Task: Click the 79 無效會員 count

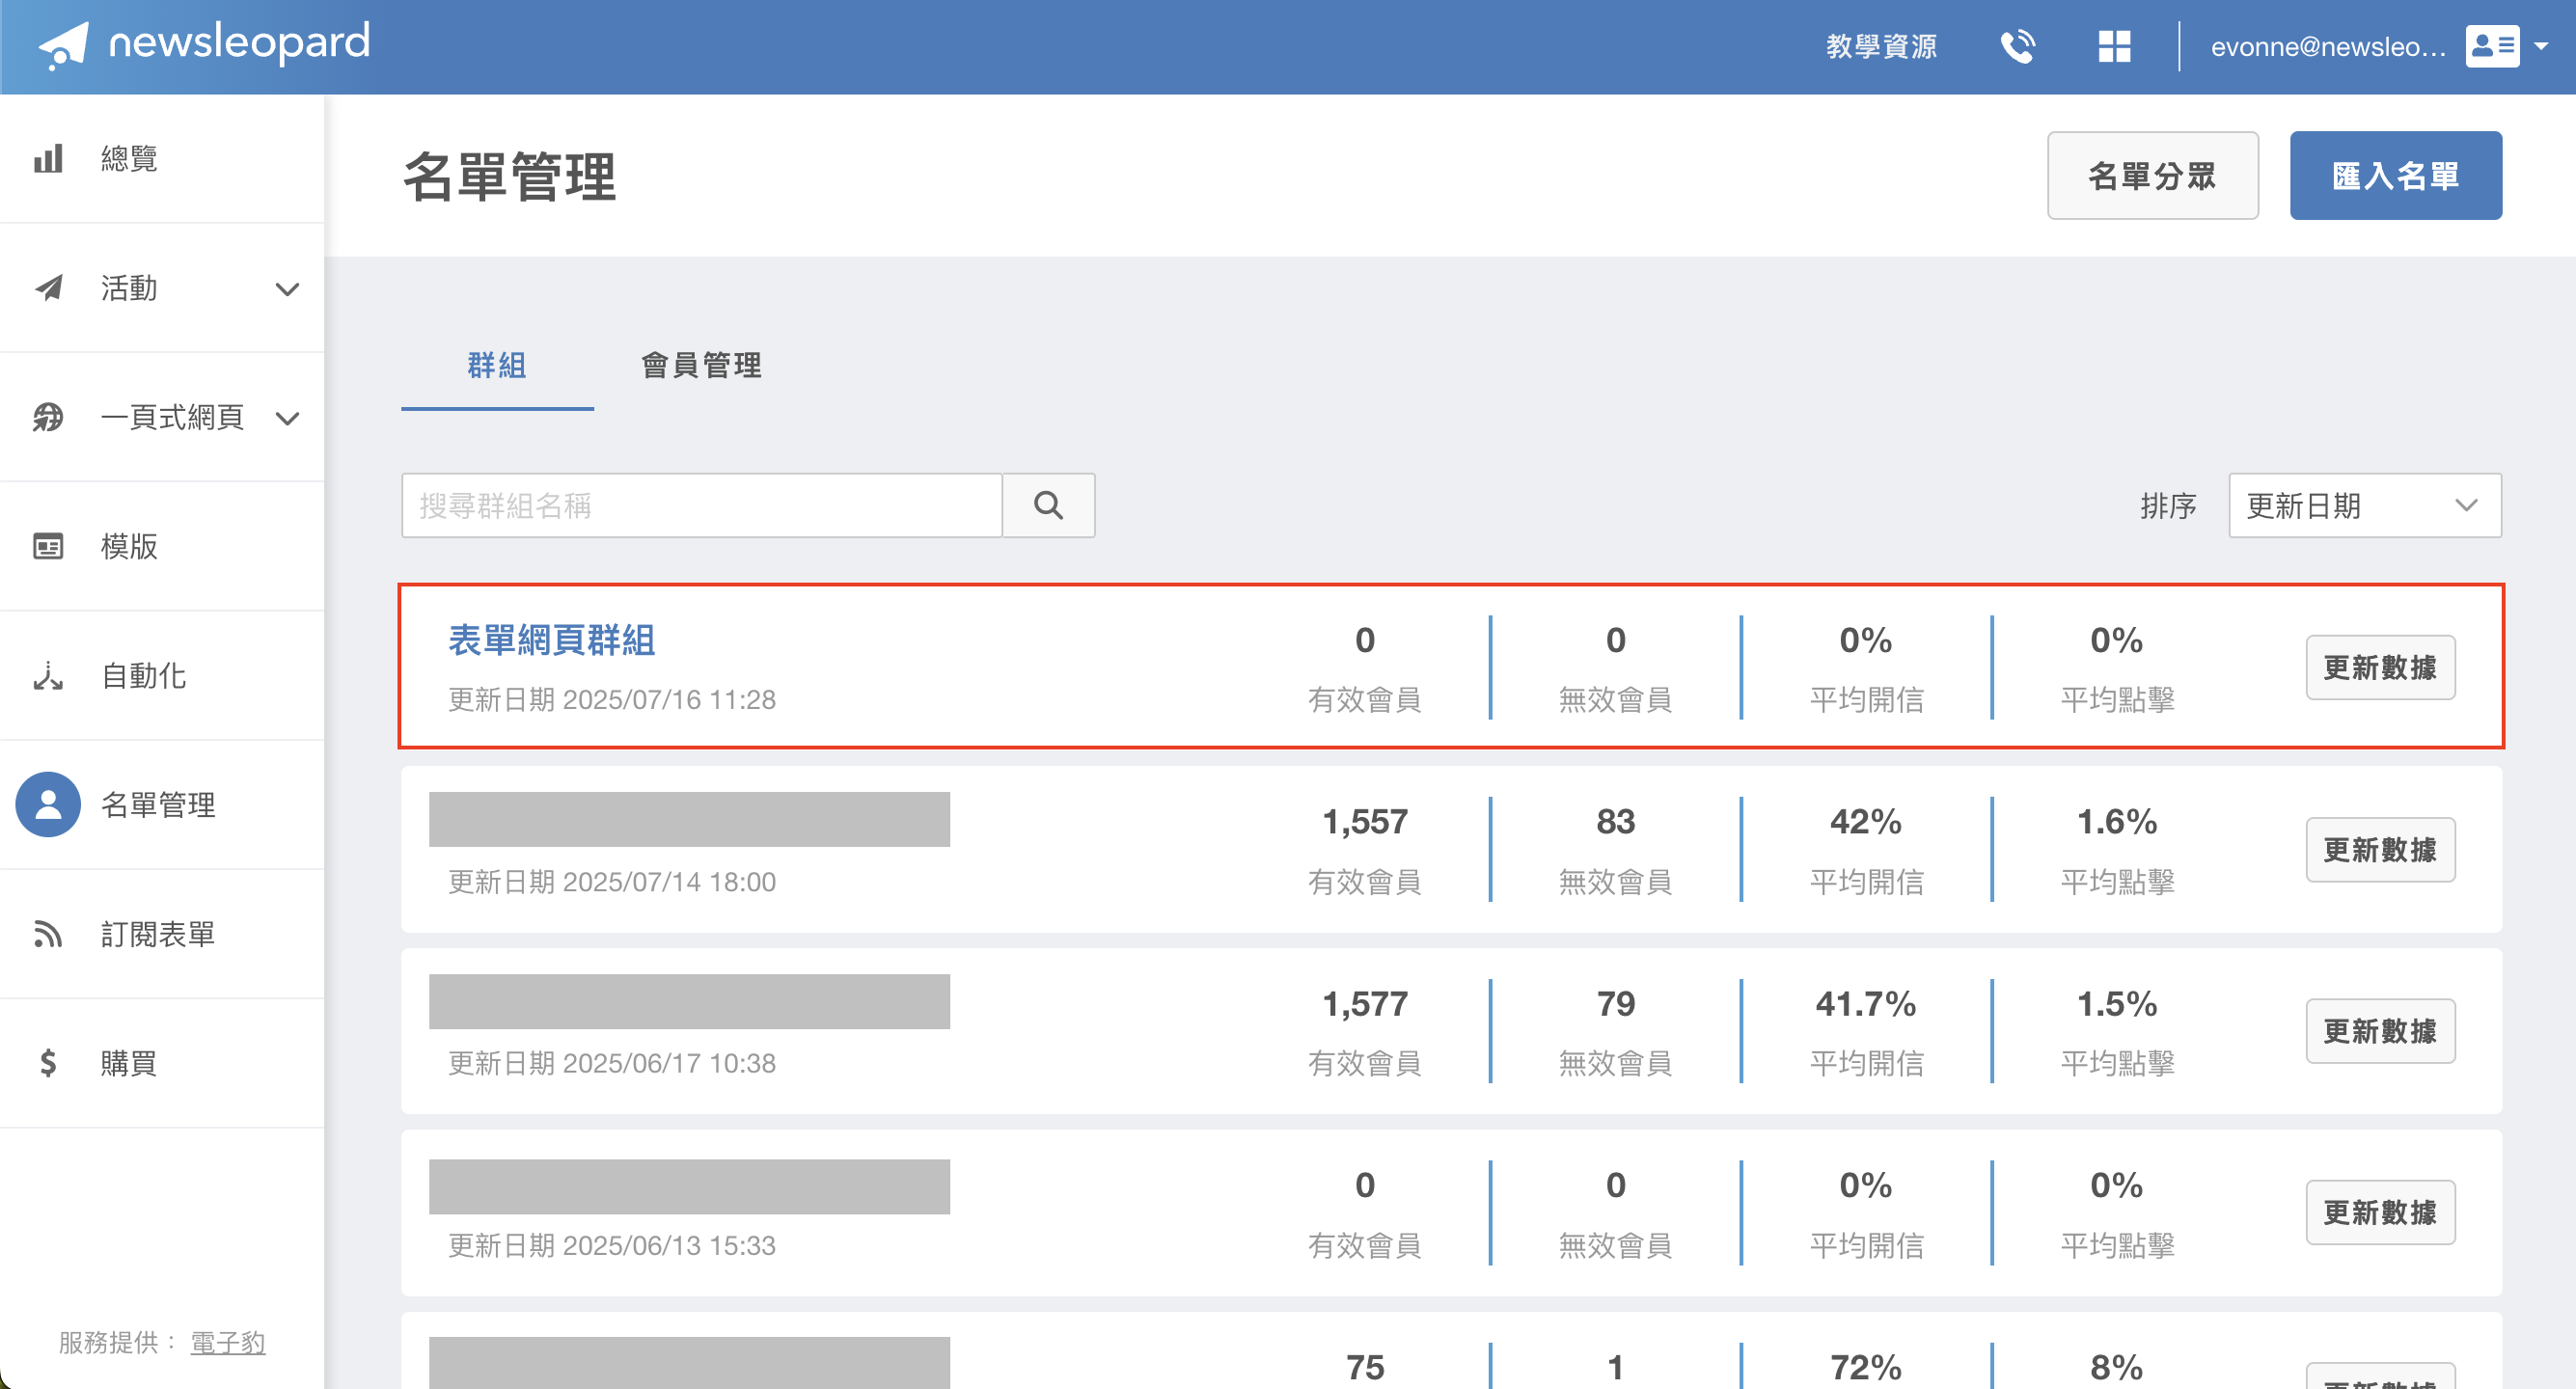Action: coord(1615,1003)
